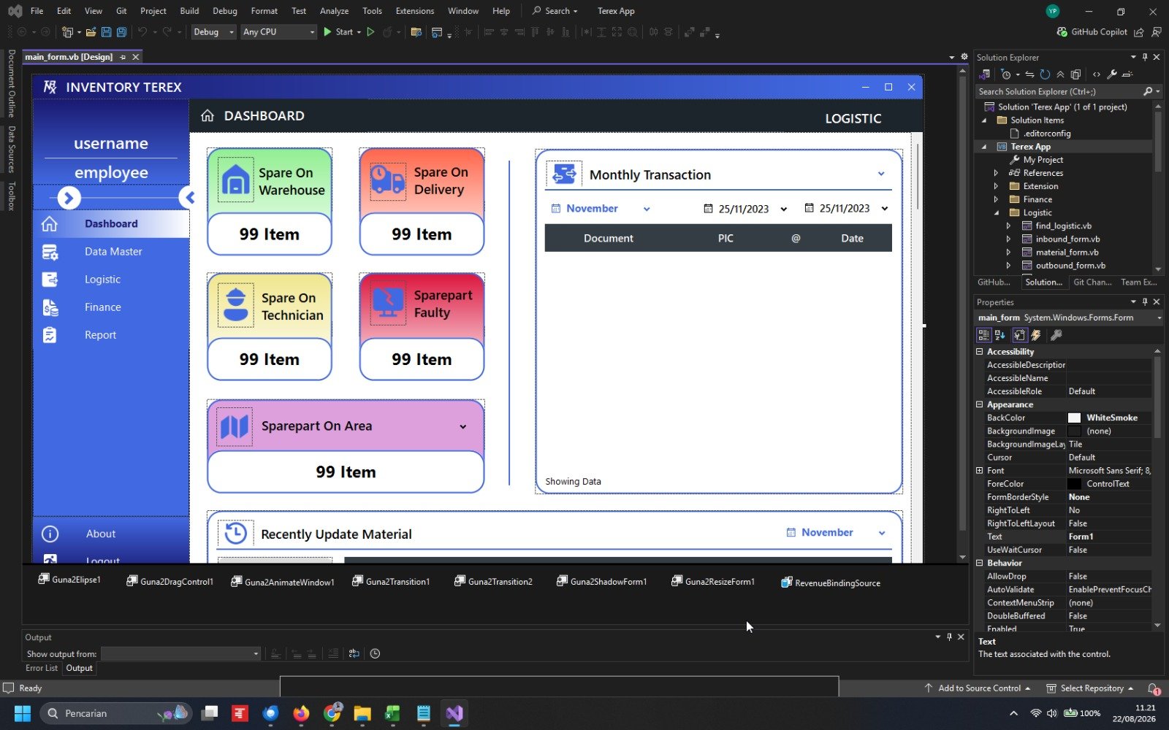Open Visual Studio from the Windows taskbar
1169x730 pixels.
(x=454, y=713)
